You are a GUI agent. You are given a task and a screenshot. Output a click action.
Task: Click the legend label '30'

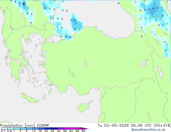click(59, 131)
